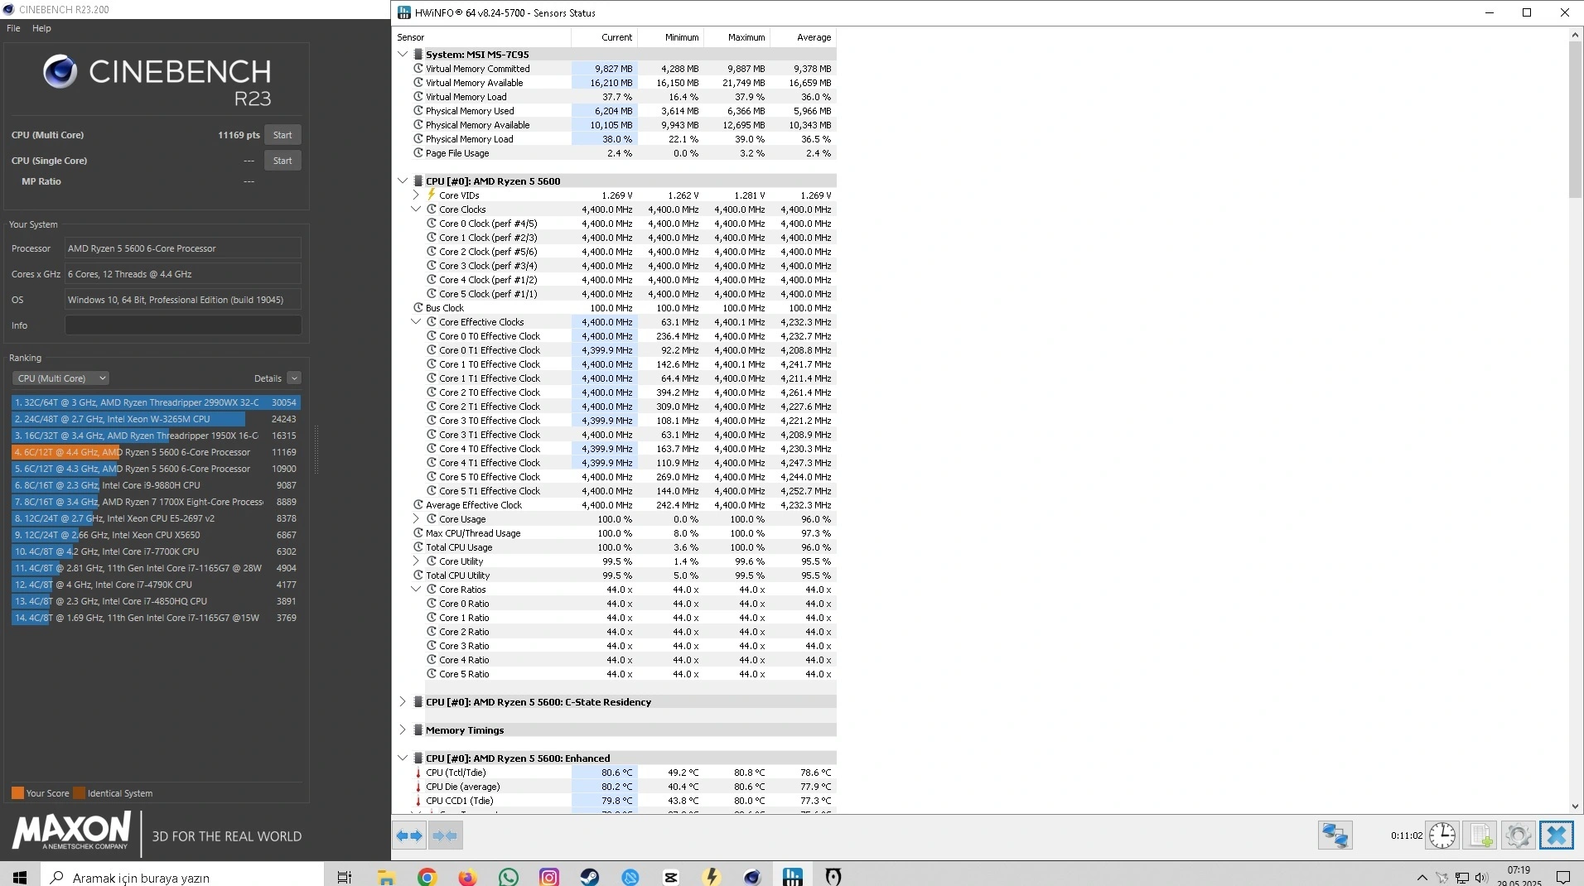The height and width of the screenshot is (886, 1584).
Task: Switch to Cinebench via taskbar icon
Action: 751,877
